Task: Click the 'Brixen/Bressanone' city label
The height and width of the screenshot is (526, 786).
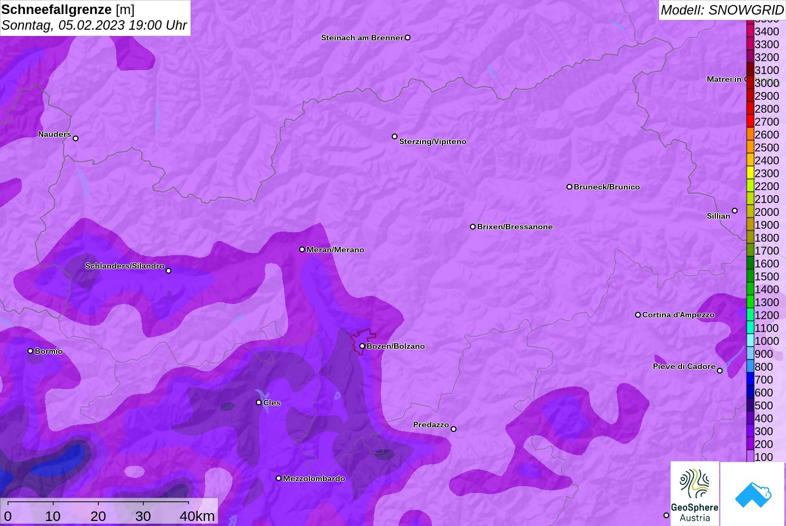Action: (515, 227)
